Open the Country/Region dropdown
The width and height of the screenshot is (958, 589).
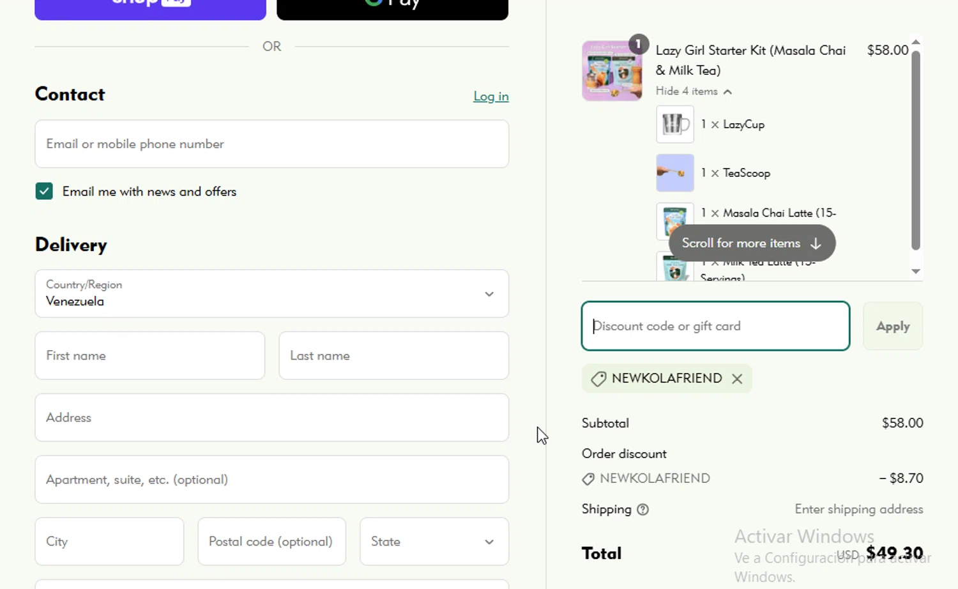pyautogui.click(x=271, y=294)
